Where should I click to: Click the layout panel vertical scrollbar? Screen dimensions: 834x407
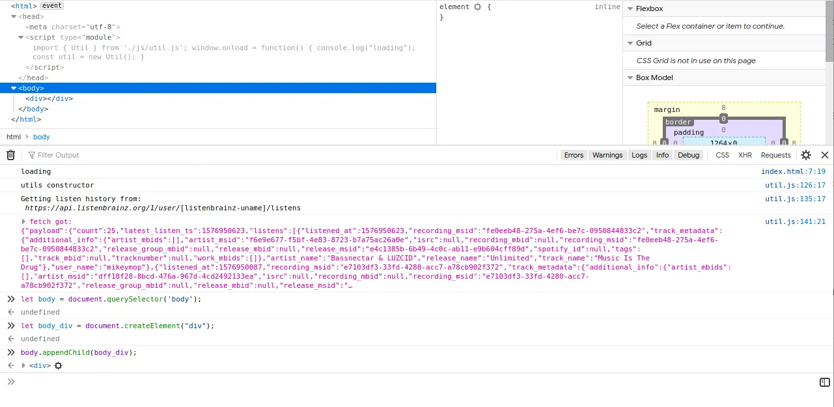click(829, 32)
